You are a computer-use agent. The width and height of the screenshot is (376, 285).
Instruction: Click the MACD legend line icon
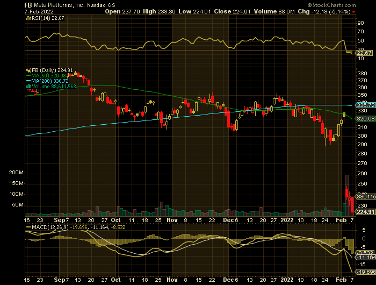pos(28,227)
